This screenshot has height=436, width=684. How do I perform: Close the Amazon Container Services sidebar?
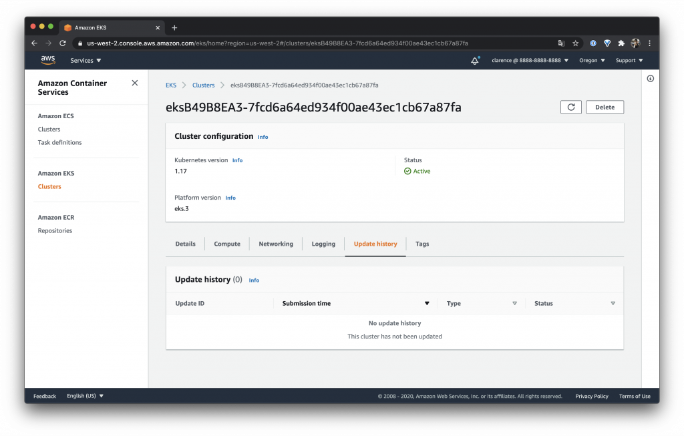coord(135,83)
